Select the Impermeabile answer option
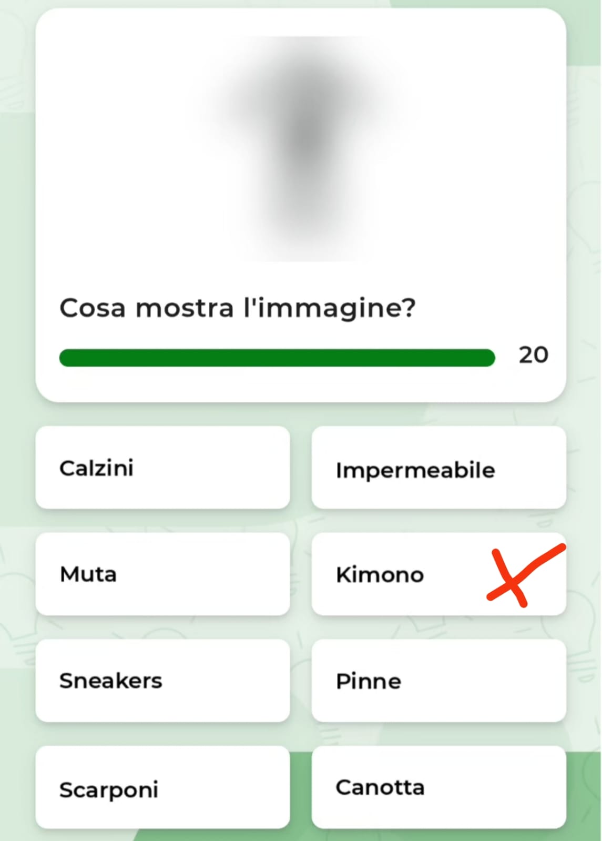The image size is (602, 841). tap(438, 468)
